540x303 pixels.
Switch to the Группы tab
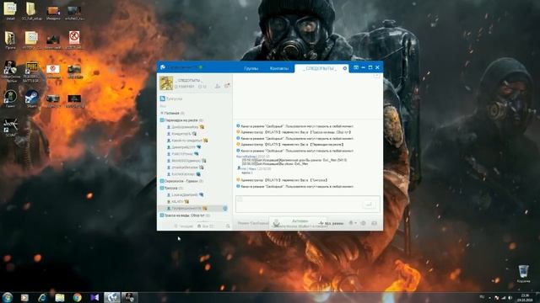click(251, 69)
